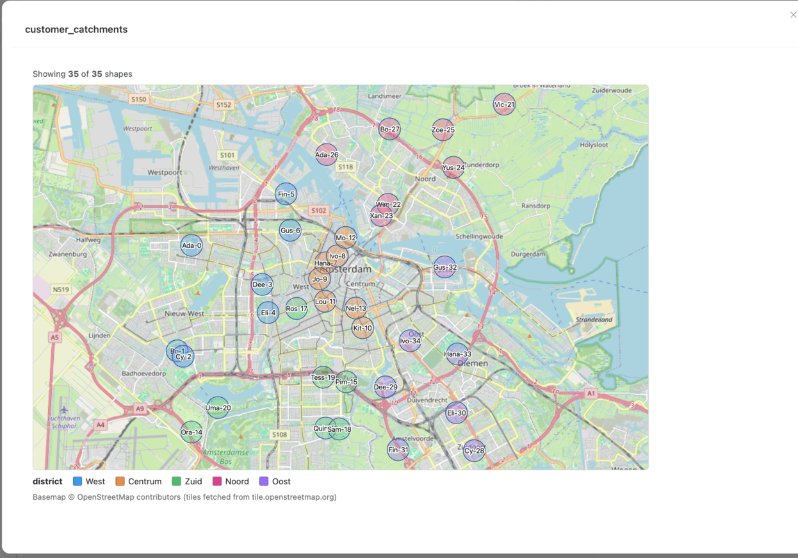Select the Cy-28 map marker
The width and height of the screenshot is (798, 558).
tap(474, 450)
